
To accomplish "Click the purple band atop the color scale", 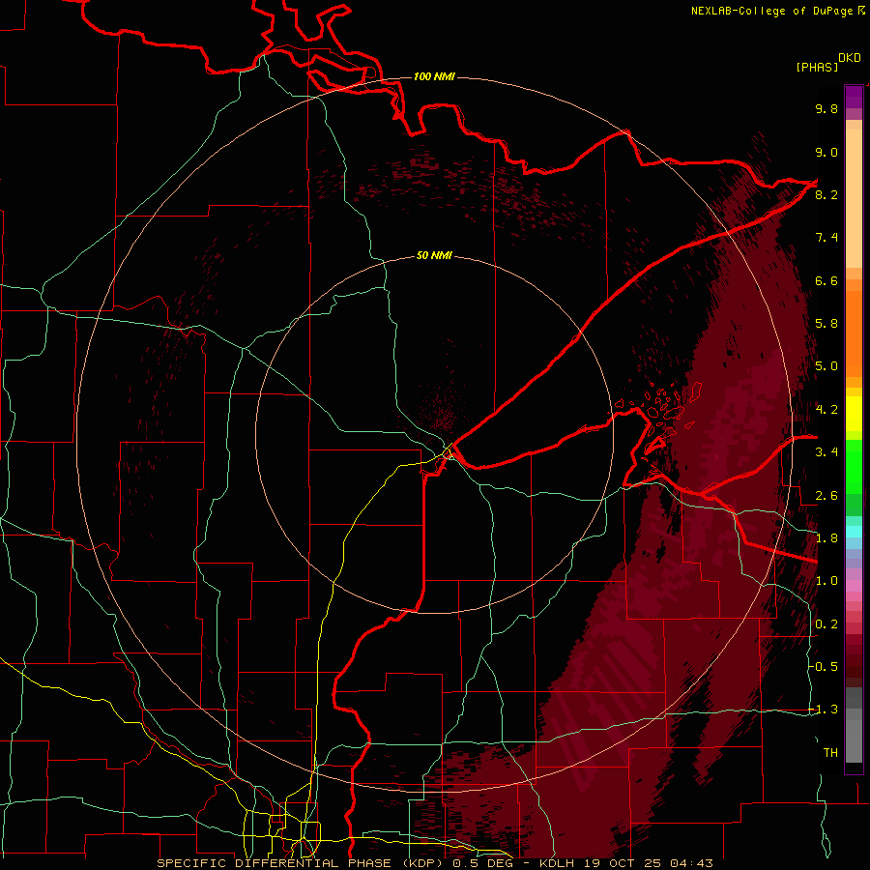I will 854,98.
